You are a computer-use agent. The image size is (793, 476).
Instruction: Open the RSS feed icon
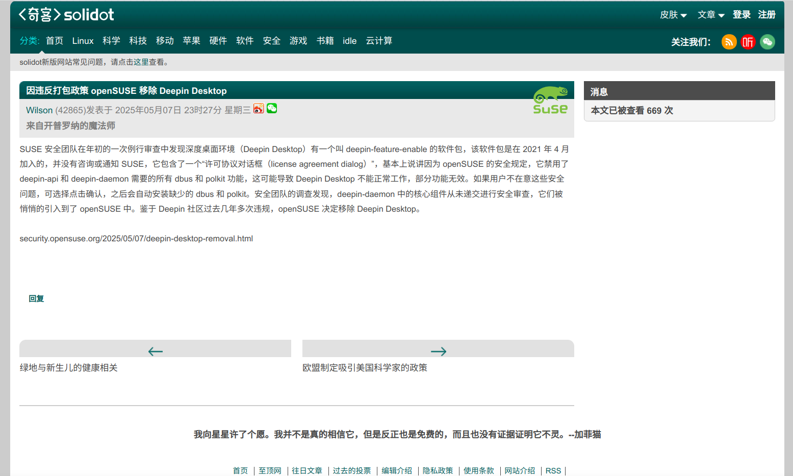click(x=729, y=42)
